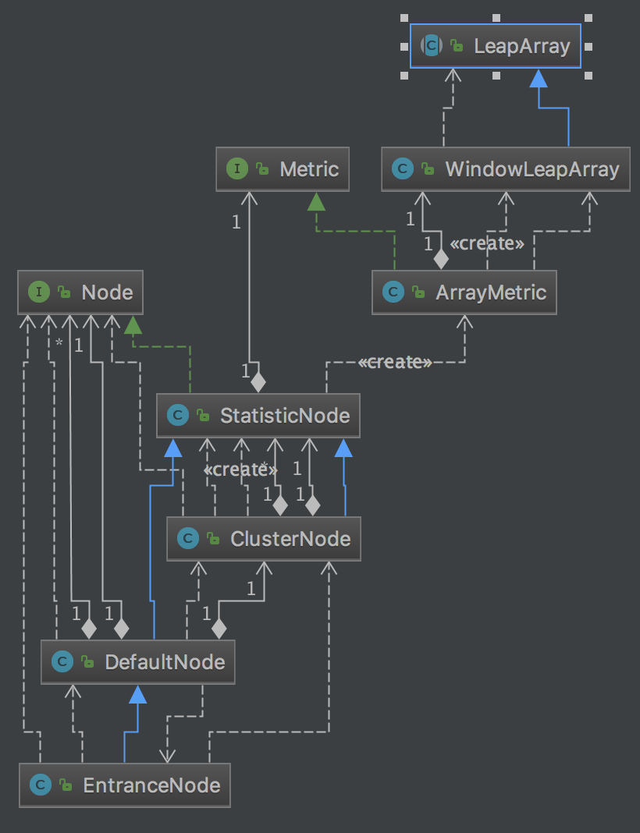This screenshot has height=833, width=640.
Task: Click the top-right selection handle of LeapArray
Action: 588,18
